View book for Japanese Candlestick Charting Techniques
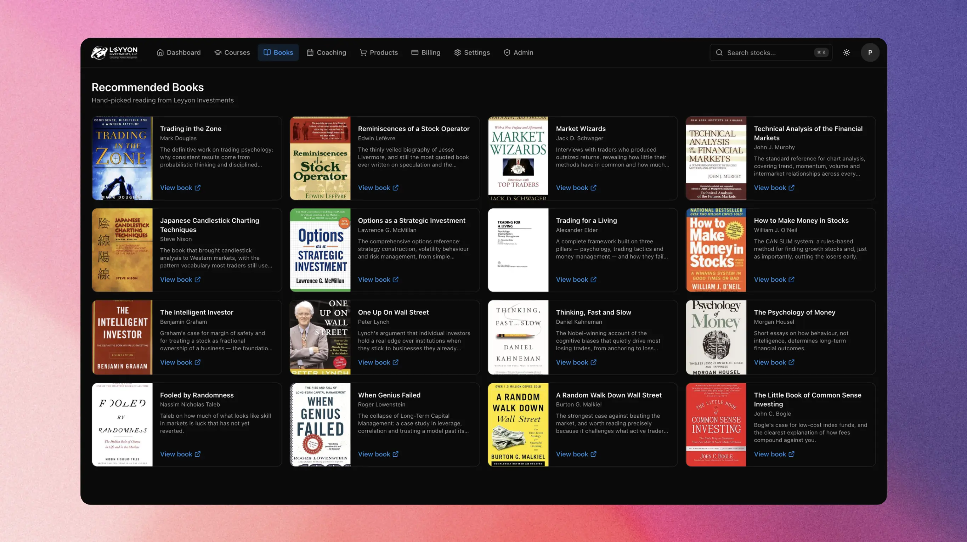The width and height of the screenshot is (967, 542). tap(180, 280)
